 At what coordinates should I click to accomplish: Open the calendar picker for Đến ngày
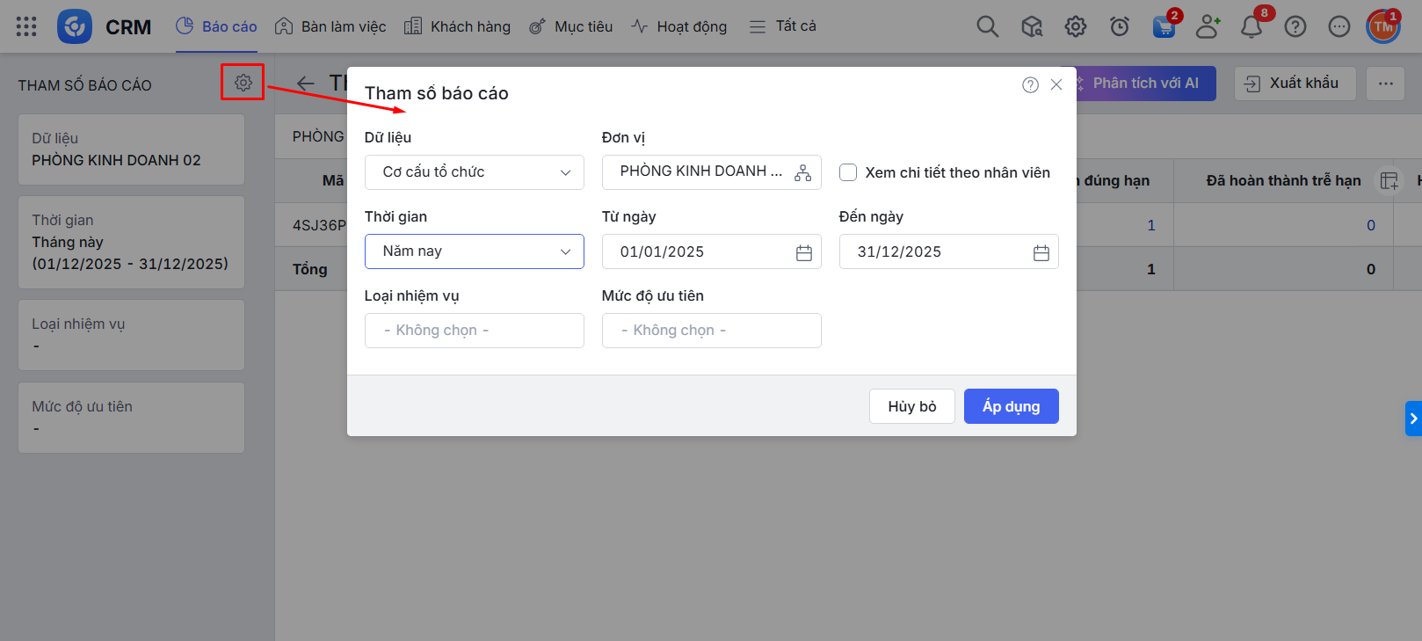[1041, 252]
